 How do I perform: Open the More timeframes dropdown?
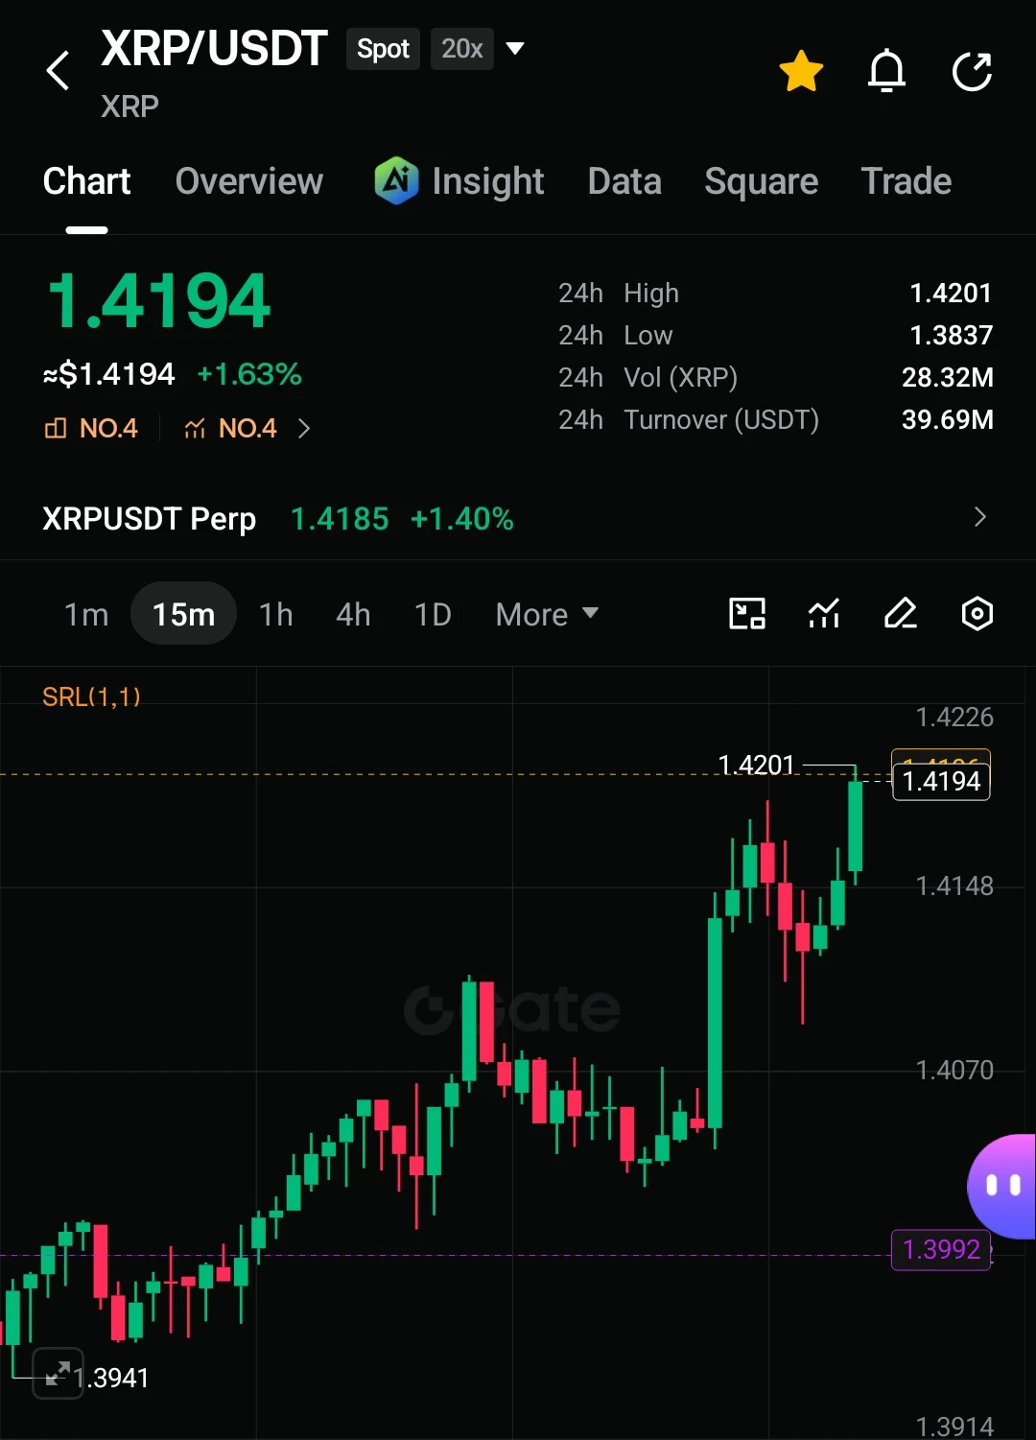pos(547,614)
